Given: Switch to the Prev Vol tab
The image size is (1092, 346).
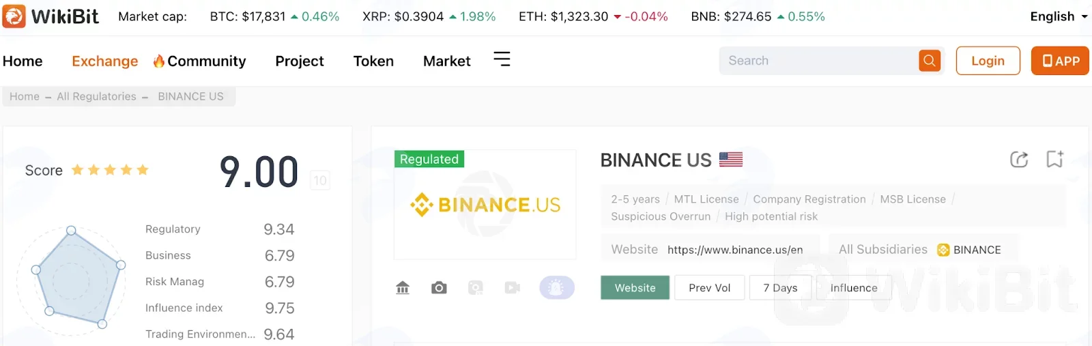Looking at the screenshot, I should 709,288.
